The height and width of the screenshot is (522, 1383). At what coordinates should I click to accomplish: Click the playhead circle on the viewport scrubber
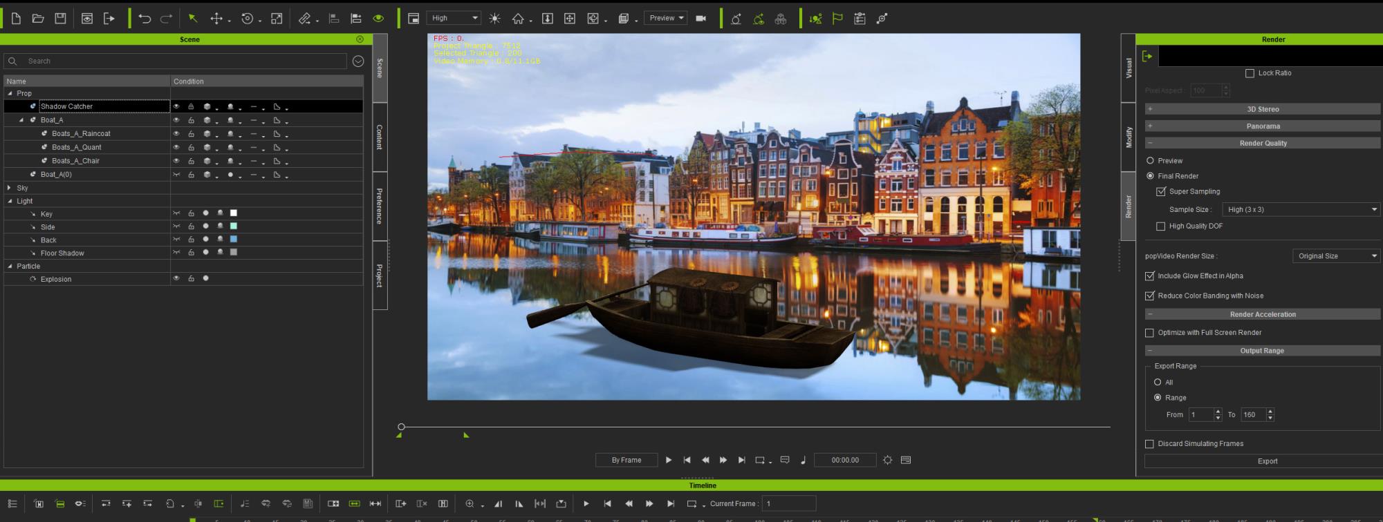[x=401, y=427]
